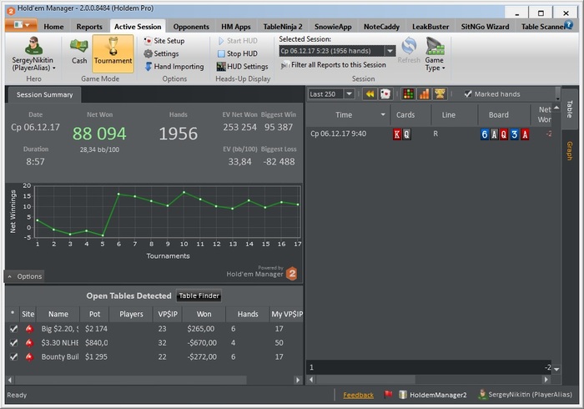Click the Net Won value 88 094

pyautogui.click(x=99, y=134)
